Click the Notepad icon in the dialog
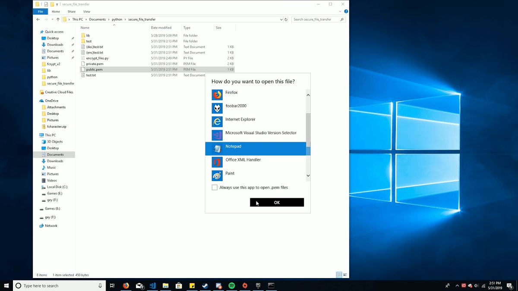518x291 pixels. (217, 149)
